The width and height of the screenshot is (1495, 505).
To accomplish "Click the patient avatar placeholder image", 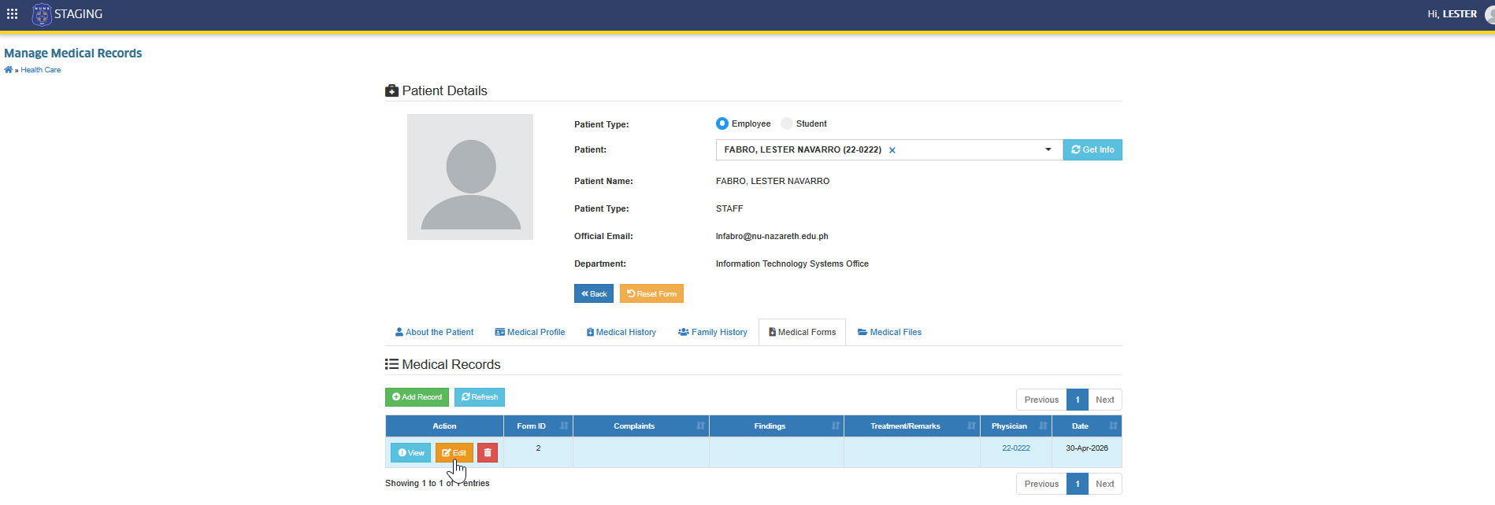I will tap(470, 177).
